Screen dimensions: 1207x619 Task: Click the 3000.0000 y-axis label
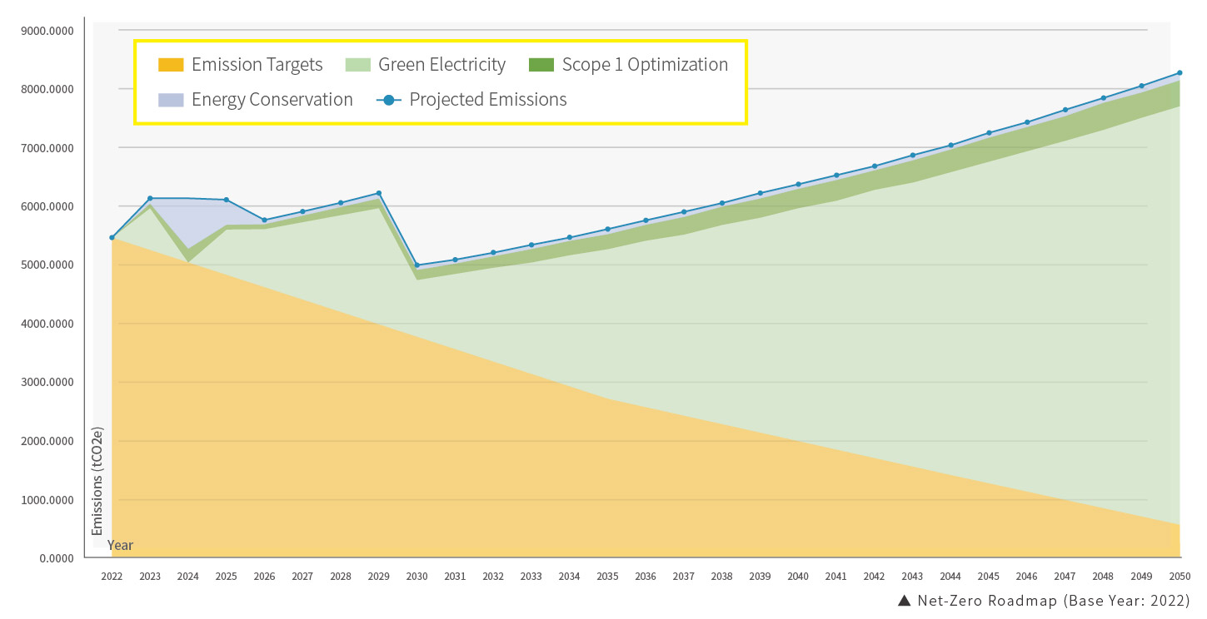click(49, 383)
